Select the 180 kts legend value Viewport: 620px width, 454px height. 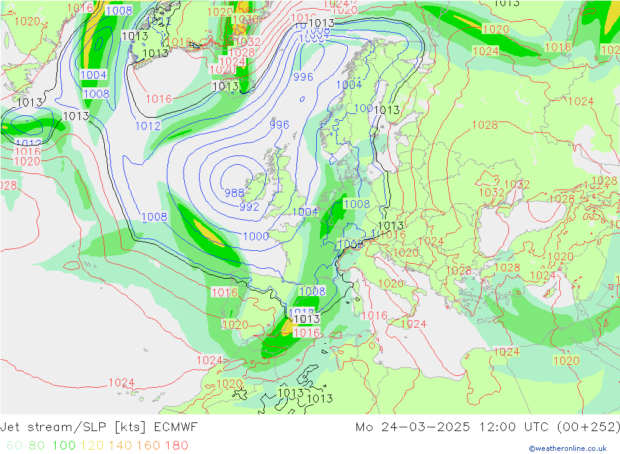(176, 446)
